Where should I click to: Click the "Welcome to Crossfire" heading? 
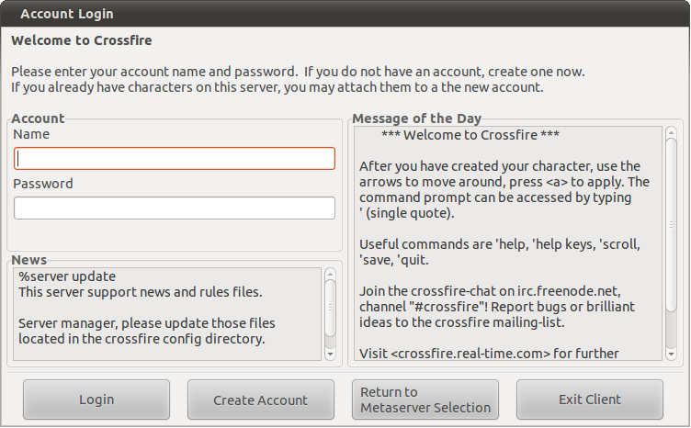(x=82, y=40)
